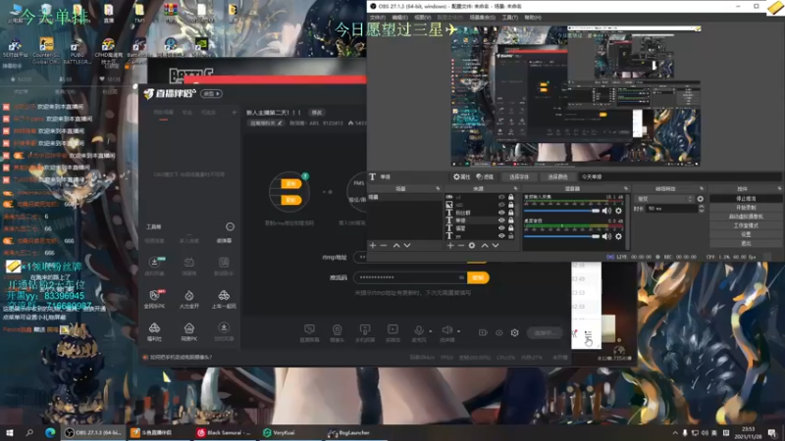The width and height of the screenshot is (785, 441).
Task: Click microphone icon in 直播伴侣 bottom bar
Action: tap(419, 330)
